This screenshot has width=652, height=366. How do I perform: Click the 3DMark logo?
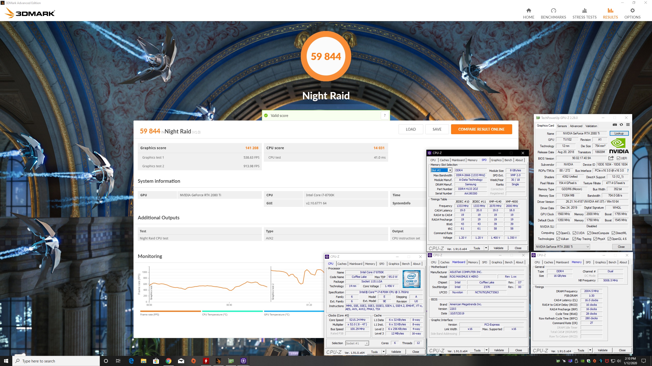tap(30, 13)
